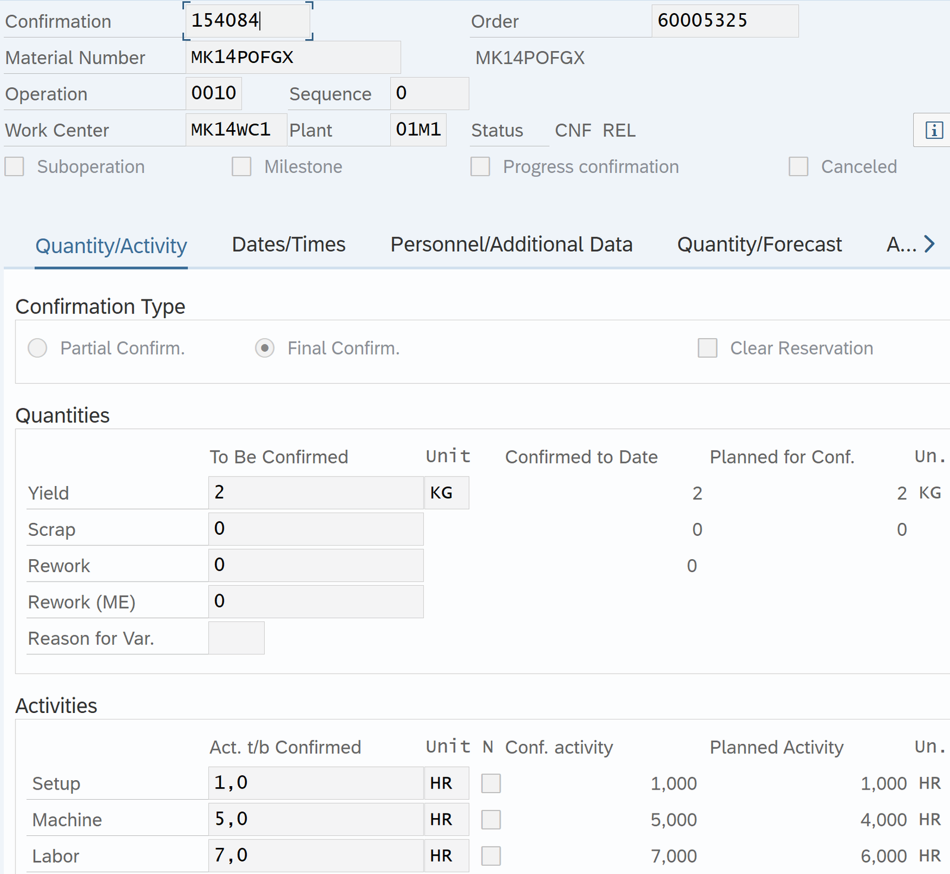The height and width of the screenshot is (874, 950).
Task: Go to the Quantity/Forecast tab
Action: point(759,245)
